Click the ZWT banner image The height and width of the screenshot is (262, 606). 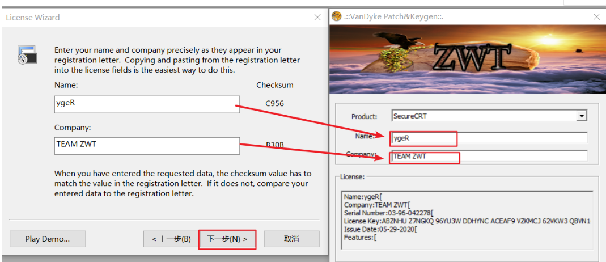pyautogui.click(x=468, y=60)
